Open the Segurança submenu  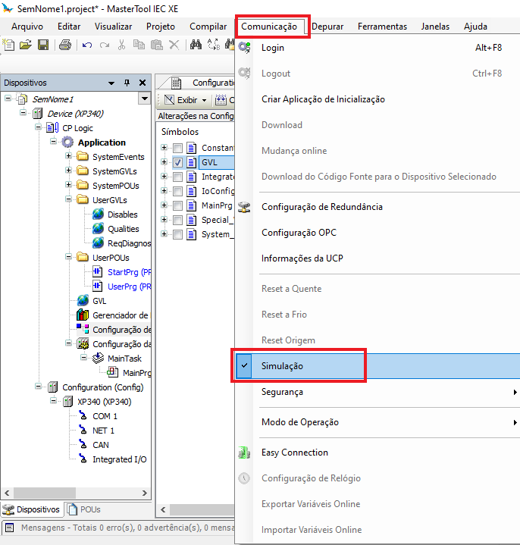pos(282,392)
